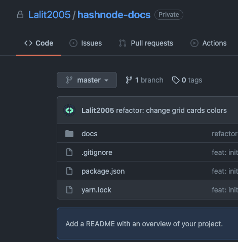Image resolution: width=238 pixels, height=242 pixels.
Task: Click the Pull requests merge icon
Action: click(x=123, y=43)
